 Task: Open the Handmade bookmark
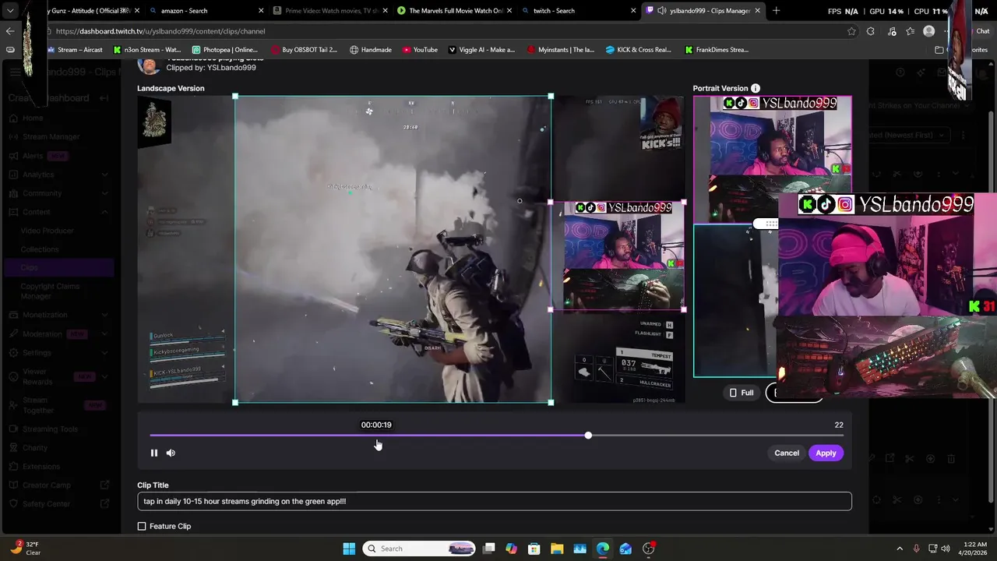[371, 50]
